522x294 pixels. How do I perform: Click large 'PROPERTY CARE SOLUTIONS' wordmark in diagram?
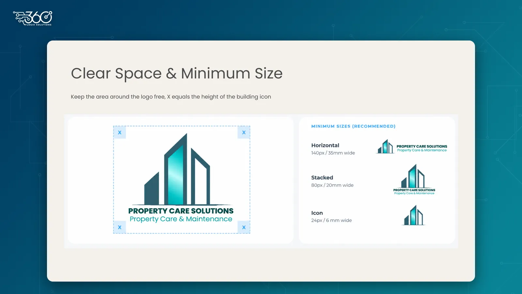[181, 211]
